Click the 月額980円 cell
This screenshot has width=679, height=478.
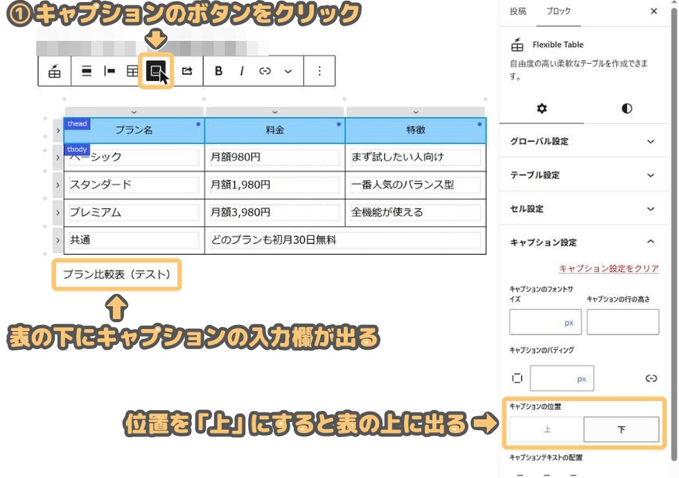[275, 157]
